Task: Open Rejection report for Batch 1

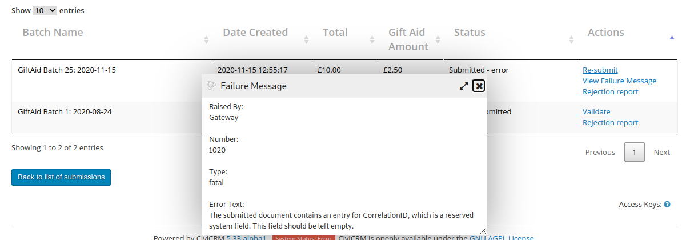Action: pos(610,123)
